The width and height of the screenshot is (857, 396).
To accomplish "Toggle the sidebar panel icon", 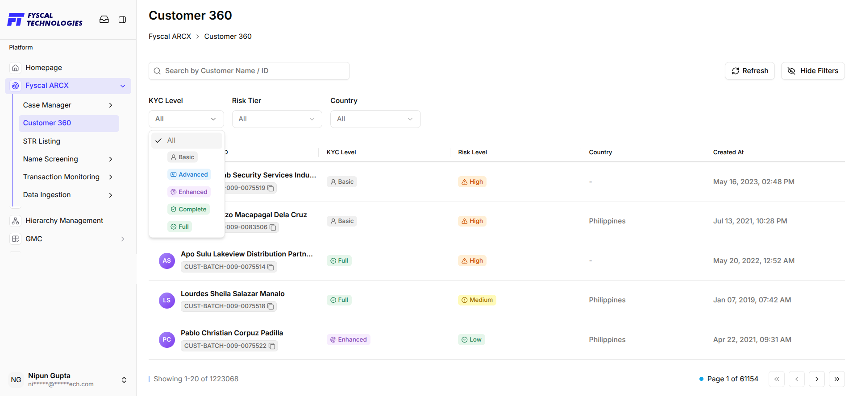I will coord(122,20).
